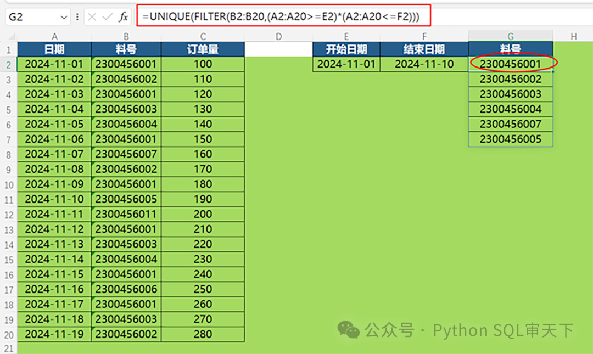593x354 pixels.
Task: Click date cell 2024-11-05
Action: [54, 124]
